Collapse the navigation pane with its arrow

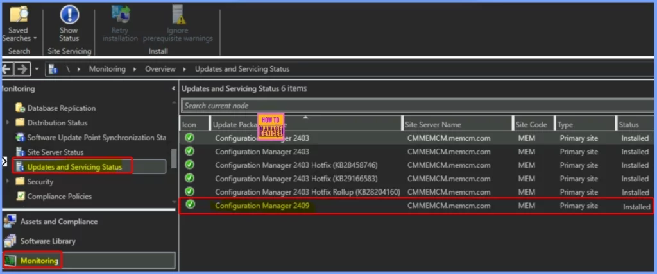tap(173, 89)
